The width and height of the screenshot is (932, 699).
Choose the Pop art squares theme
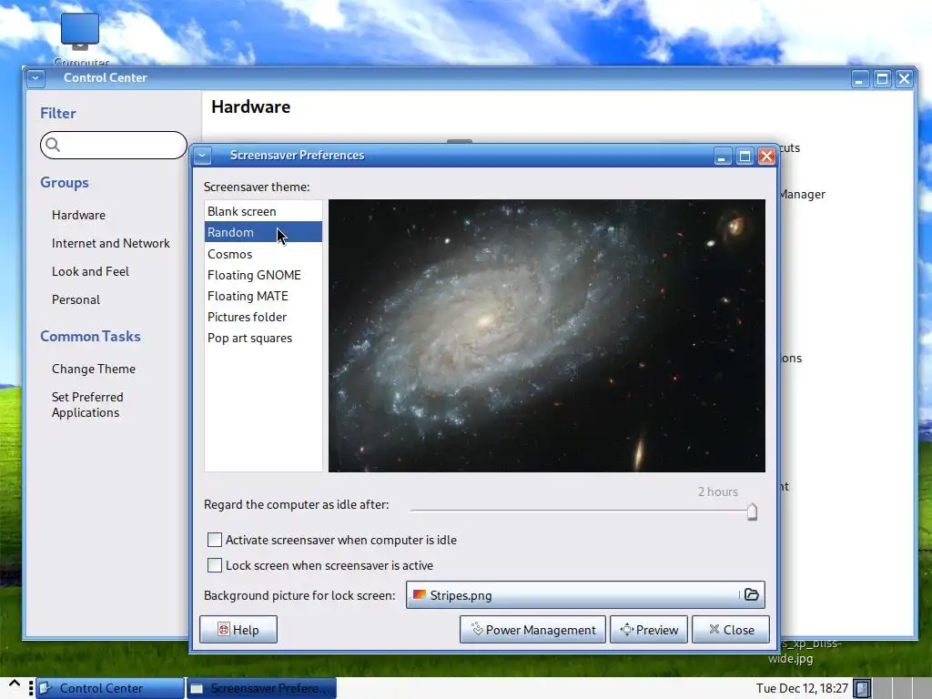263,339
